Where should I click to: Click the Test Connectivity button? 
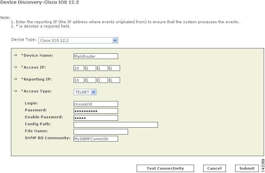(x=165, y=168)
